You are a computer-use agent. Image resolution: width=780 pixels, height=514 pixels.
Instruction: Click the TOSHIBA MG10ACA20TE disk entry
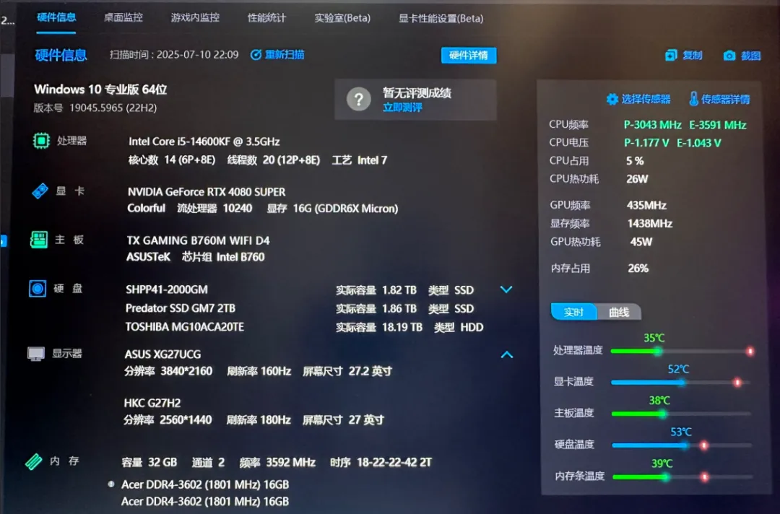tap(185, 327)
